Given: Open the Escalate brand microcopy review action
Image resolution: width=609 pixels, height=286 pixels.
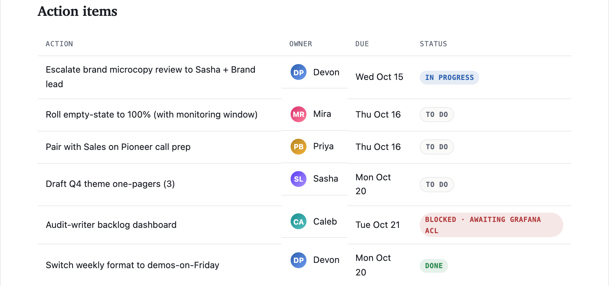Looking at the screenshot, I should click(150, 77).
